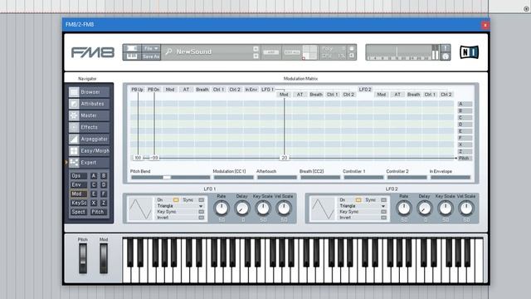Toggle the rack view icon above keyboard icon

[x=131, y=48]
